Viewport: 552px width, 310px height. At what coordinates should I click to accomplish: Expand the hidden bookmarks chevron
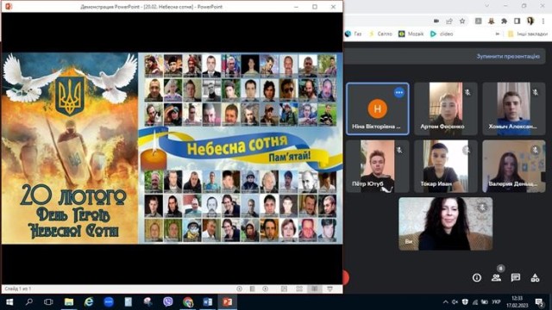(x=498, y=34)
